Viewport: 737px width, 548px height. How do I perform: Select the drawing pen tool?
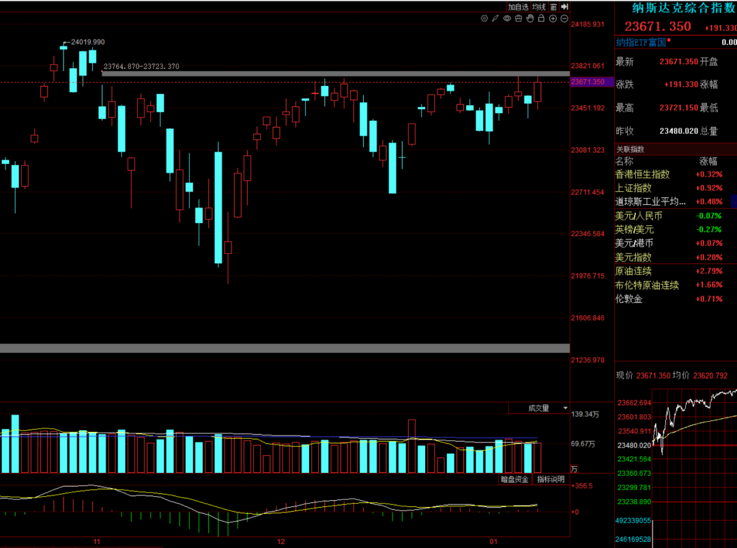click(495, 18)
